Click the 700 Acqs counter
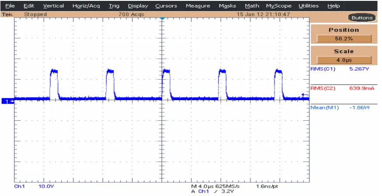Screen dimensions: 382x196 point(131,14)
